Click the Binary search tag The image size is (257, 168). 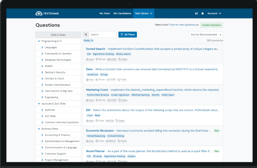pyautogui.click(x=124, y=54)
